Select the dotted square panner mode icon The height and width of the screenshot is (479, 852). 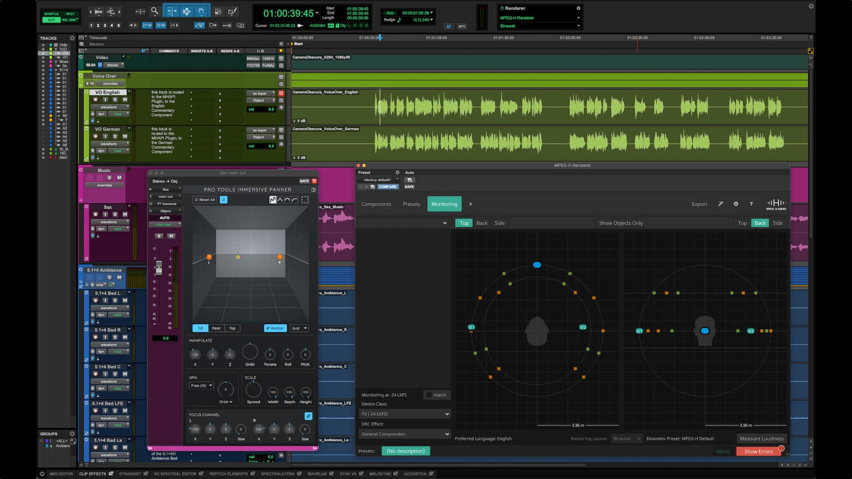[x=305, y=200]
